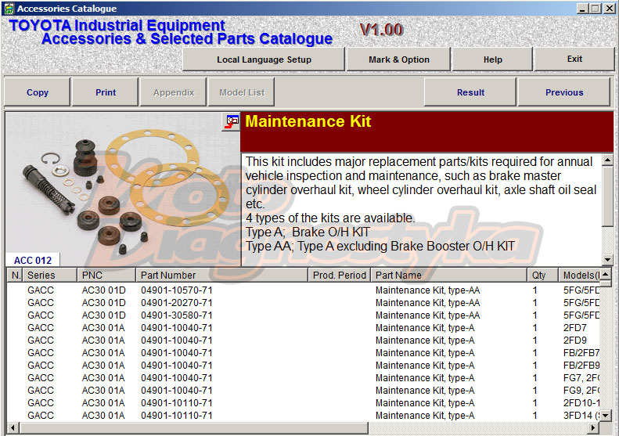Select the row for model FB/2FB7
Viewport: 619px width, 436px height.
303,353
